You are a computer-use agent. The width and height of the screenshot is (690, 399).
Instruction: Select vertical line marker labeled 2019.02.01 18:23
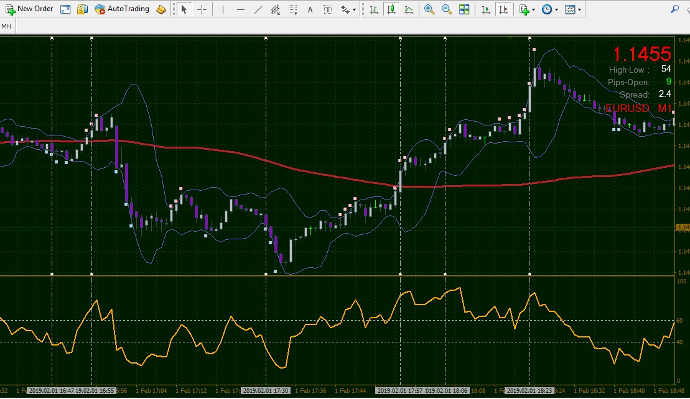click(529, 390)
